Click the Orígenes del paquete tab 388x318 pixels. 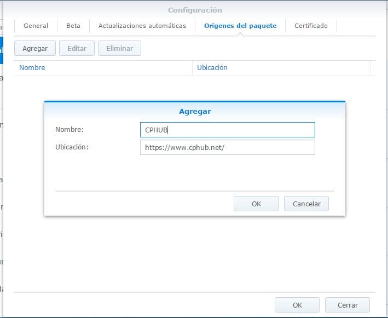click(240, 26)
